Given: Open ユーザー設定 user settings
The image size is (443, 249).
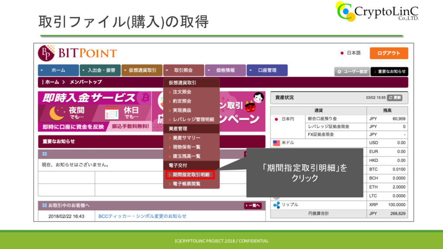Looking at the screenshot, I should click(x=352, y=72).
